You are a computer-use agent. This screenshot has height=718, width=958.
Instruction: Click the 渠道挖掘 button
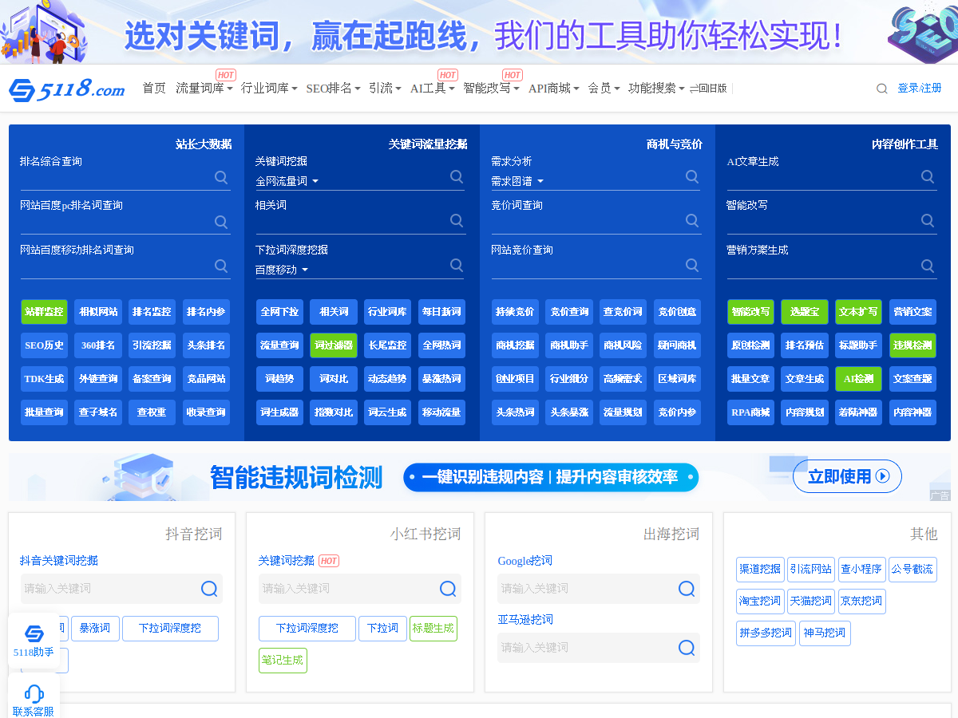pyautogui.click(x=760, y=570)
